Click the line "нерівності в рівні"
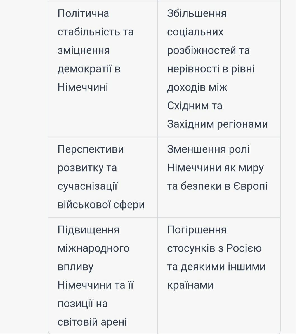 coord(211,69)
